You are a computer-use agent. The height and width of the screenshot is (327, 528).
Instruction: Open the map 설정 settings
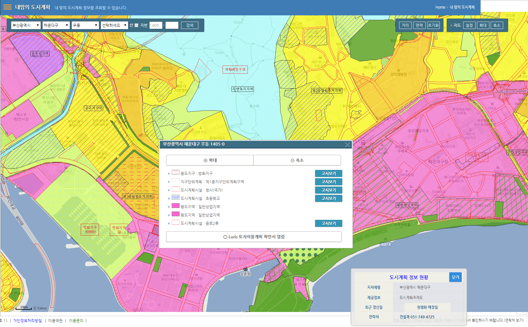pyautogui.click(x=469, y=25)
